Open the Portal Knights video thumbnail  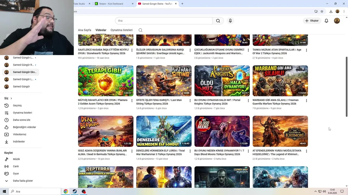click(x=222, y=81)
